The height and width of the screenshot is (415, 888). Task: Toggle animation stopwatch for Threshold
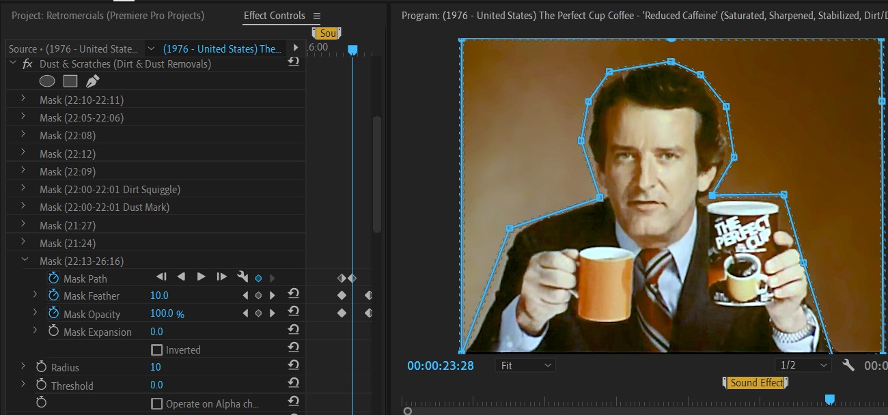(x=41, y=385)
